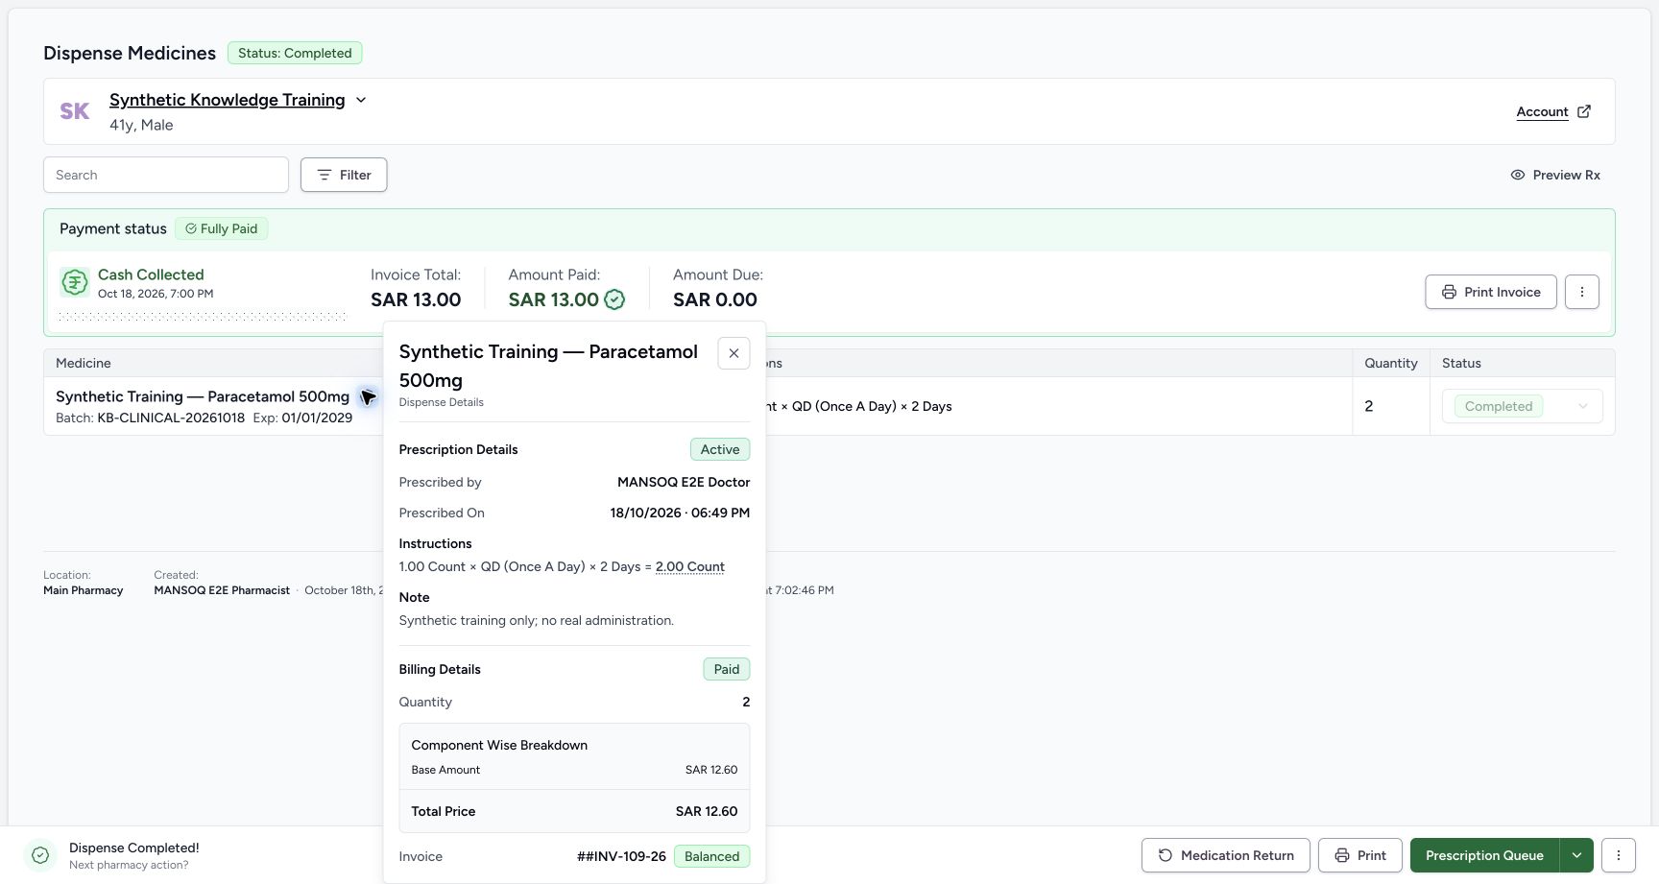Screen dimensions: 1659x884
Task: Open the Account link
Action: (x=1542, y=111)
